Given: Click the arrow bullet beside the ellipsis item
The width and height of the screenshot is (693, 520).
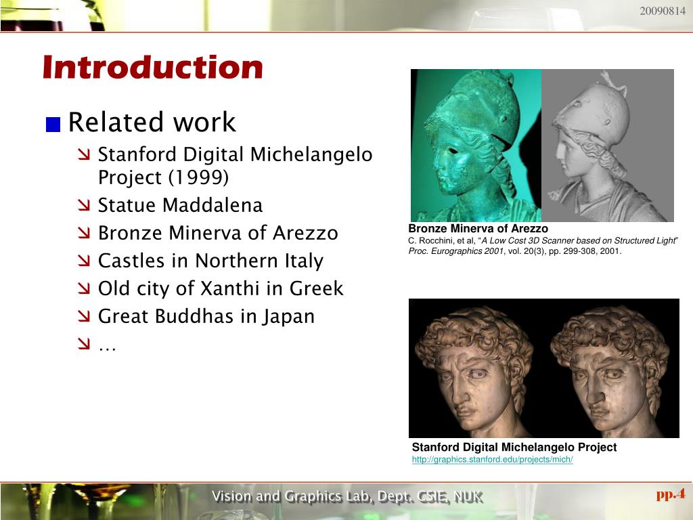Looking at the screenshot, I should (84, 343).
